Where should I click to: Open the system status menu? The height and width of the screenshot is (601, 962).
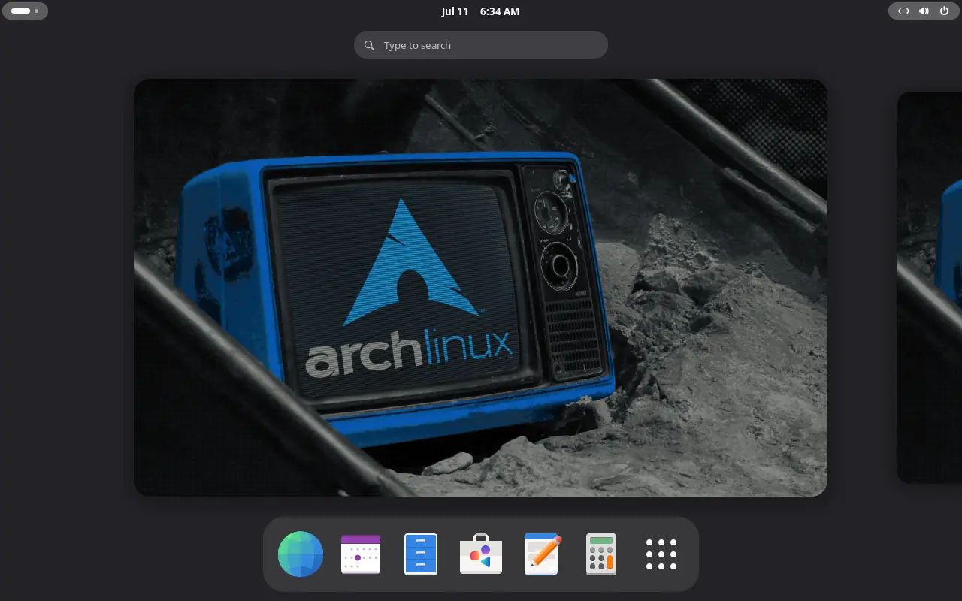[x=923, y=11]
